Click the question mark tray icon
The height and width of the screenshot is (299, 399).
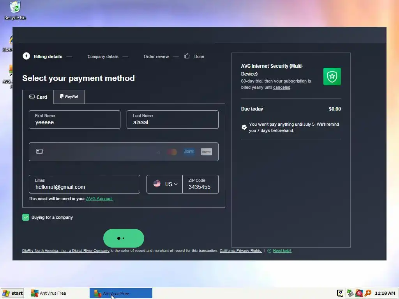point(340,293)
